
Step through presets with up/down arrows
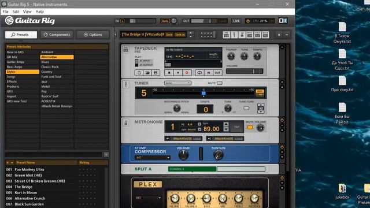pyautogui.click(x=191, y=35)
